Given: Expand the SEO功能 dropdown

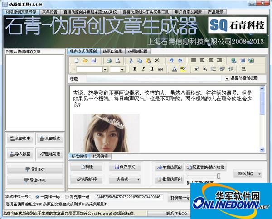Looking at the screenshot, I should [259, 174].
